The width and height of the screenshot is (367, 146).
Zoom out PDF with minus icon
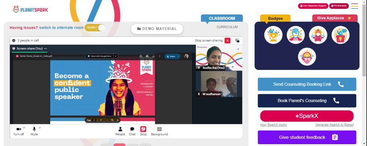click(107, 120)
